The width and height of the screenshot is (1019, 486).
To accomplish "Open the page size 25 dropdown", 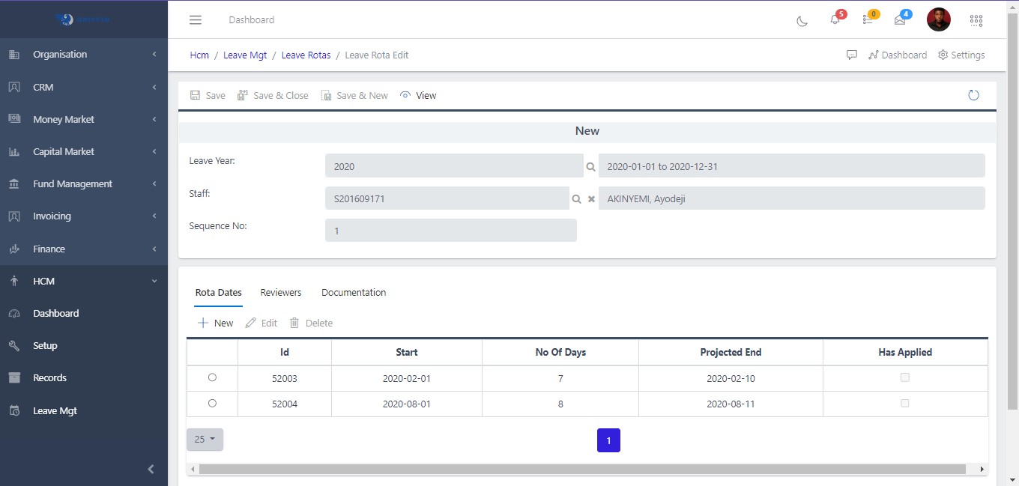I will click(205, 440).
